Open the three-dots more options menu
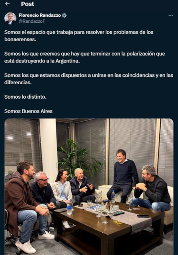The height and width of the screenshot is (255, 178). [x=171, y=16]
